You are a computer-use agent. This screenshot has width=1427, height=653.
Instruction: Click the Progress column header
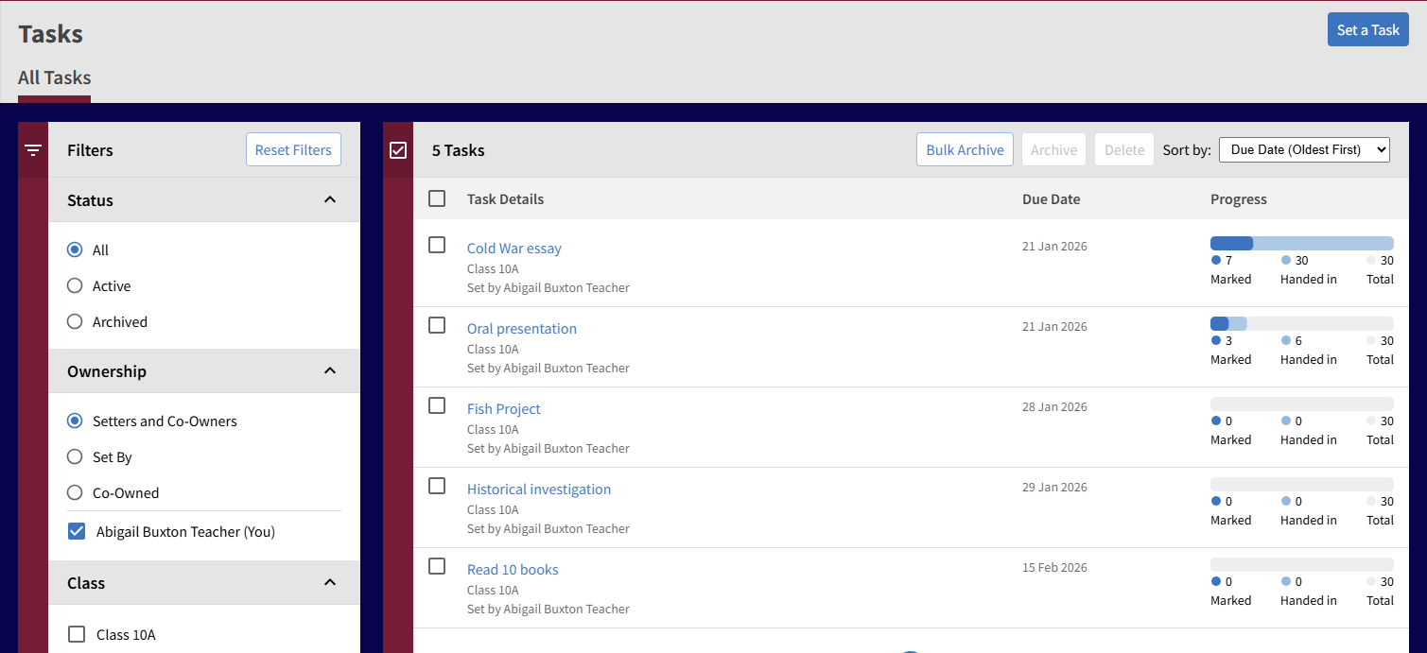coord(1239,199)
